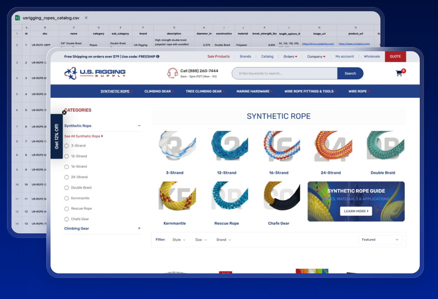Select the Rescue Rope radio button

pos(67,208)
